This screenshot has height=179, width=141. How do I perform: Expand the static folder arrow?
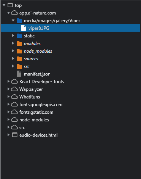coord(13,35)
